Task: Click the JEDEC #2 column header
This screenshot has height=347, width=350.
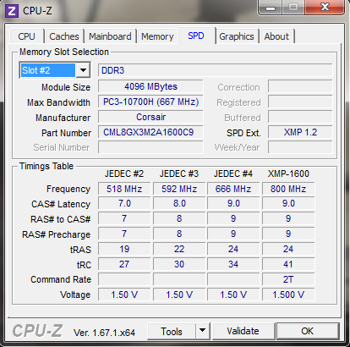Action: pos(124,173)
